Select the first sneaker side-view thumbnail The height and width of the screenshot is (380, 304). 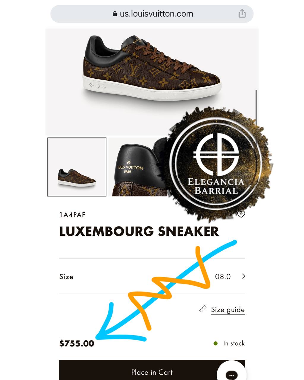click(77, 167)
